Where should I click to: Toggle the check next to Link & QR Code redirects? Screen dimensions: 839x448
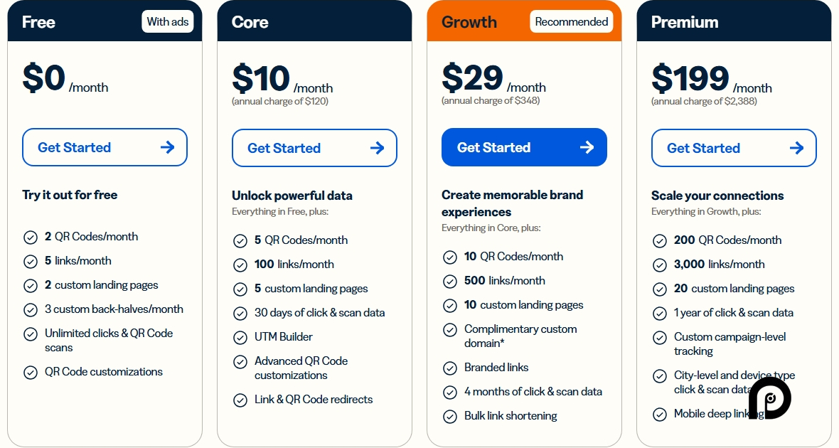(x=240, y=400)
